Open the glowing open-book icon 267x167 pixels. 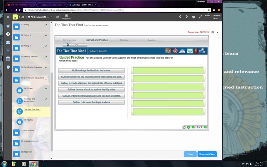[182, 51]
